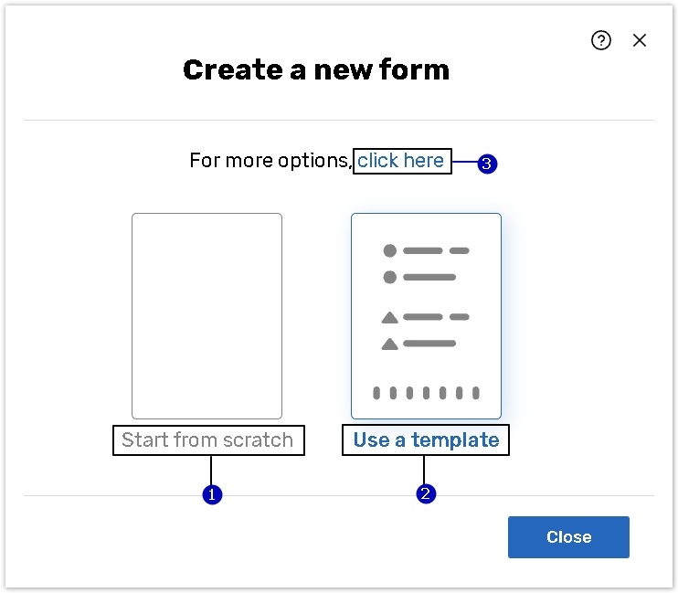Click the 'For more options,' text

pyautogui.click(x=270, y=161)
